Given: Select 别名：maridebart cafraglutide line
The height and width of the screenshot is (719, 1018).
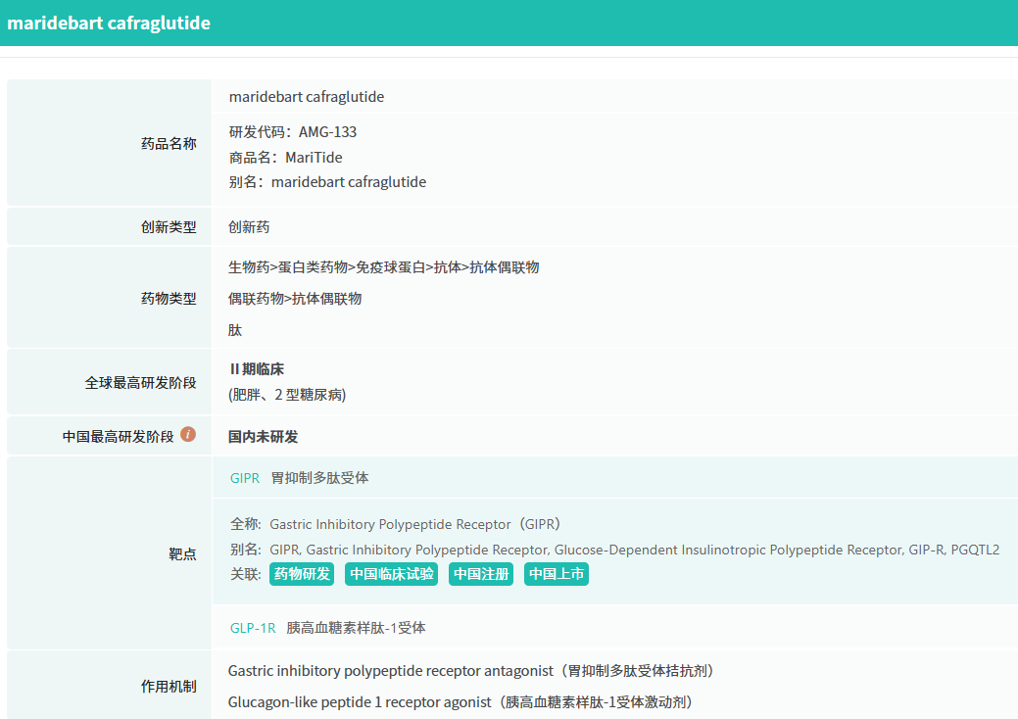Looking at the screenshot, I should coord(327,182).
